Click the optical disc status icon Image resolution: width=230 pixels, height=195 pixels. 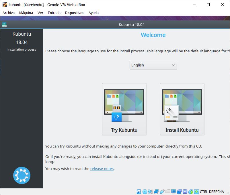pos(145,192)
